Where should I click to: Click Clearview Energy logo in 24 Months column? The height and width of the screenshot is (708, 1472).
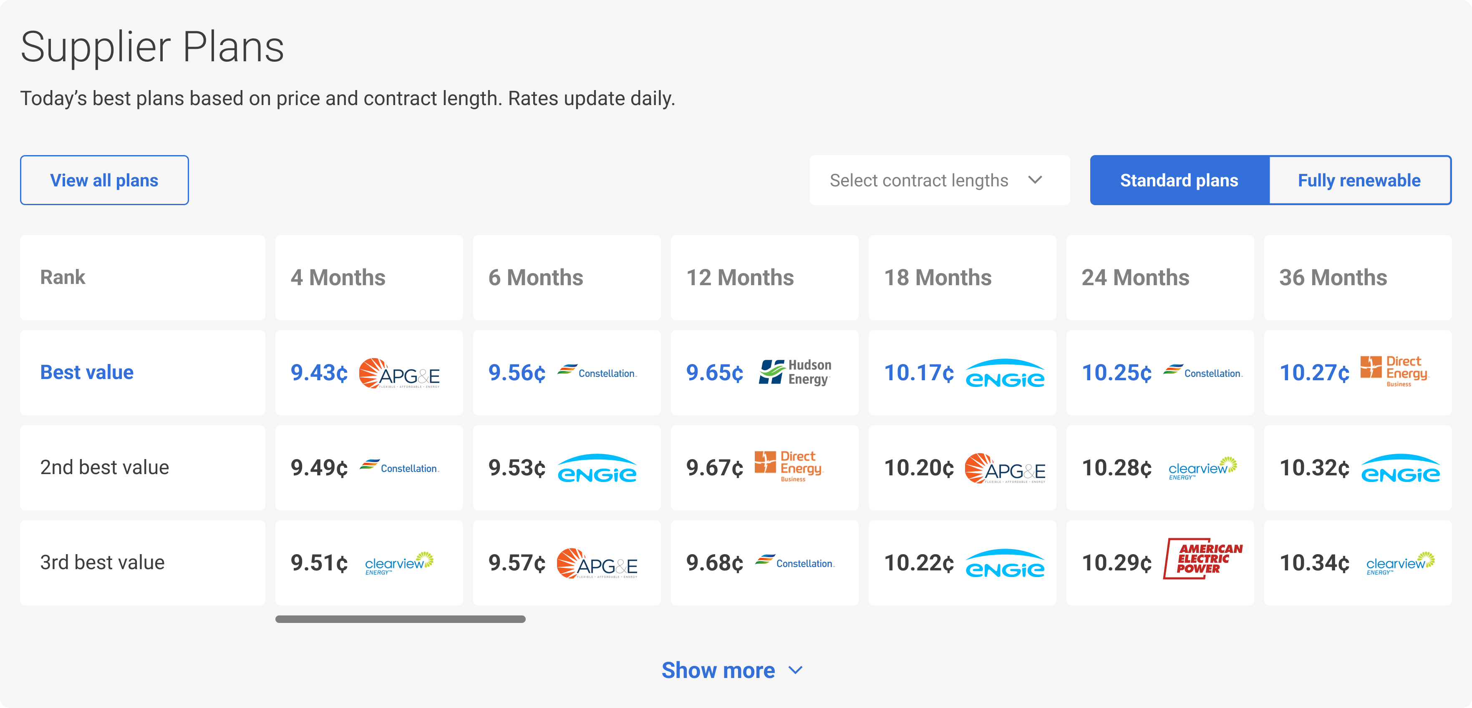[x=1202, y=468]
